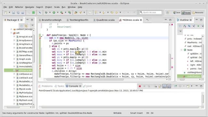Open the File menu
Viewport: 208px width, 117px height.
click(5, 7)
